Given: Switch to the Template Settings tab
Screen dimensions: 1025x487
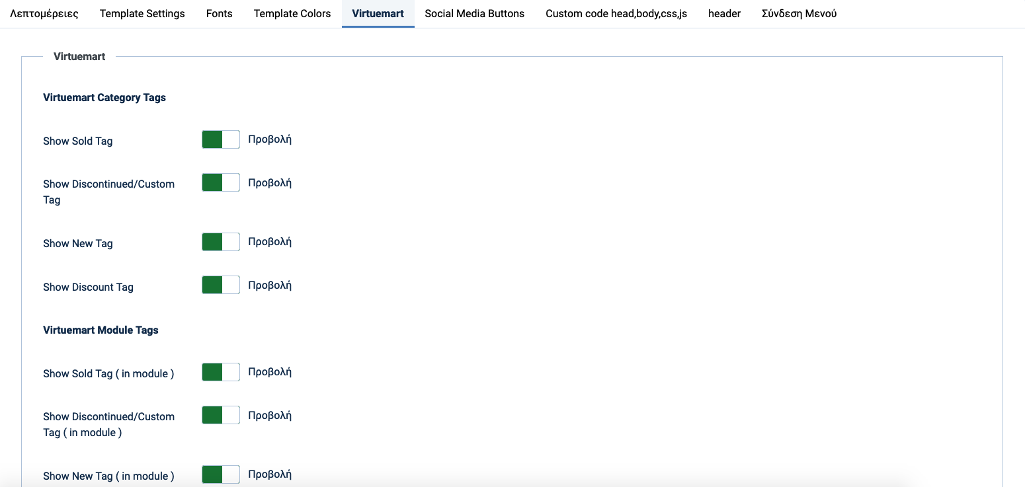Looking at the screenshot, I should (142, 13).
